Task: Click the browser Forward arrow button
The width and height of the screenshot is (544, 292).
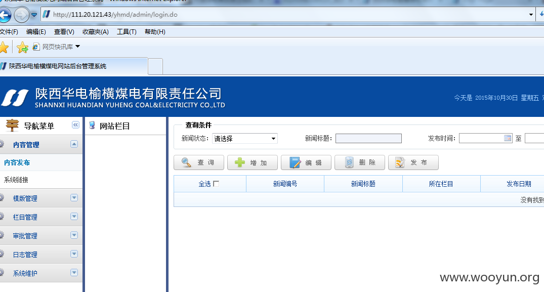Action: click(22, 15)
